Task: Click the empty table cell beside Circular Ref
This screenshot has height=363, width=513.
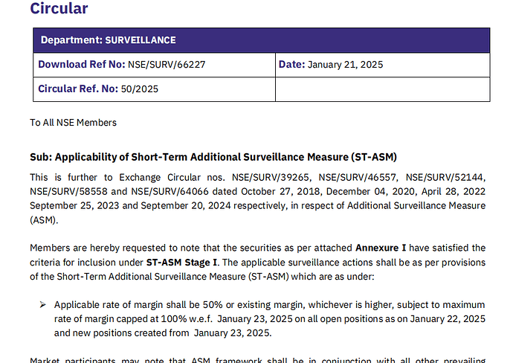Action: (x=382, y=89)
